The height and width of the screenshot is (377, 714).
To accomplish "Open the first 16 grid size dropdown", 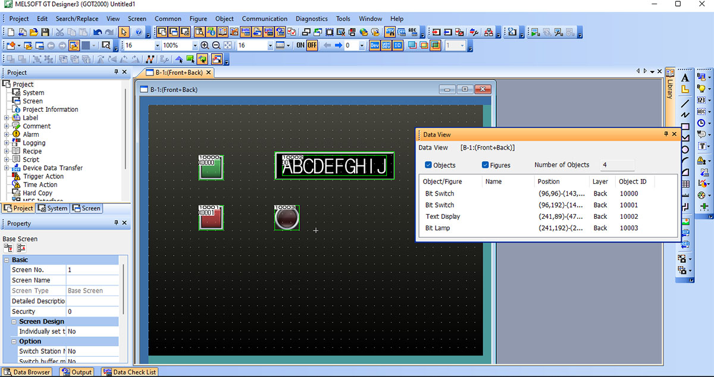I will point(157,45).
